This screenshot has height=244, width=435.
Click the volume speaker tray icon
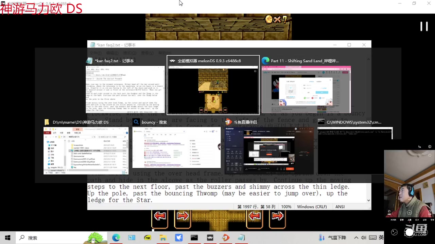(364, 238)
